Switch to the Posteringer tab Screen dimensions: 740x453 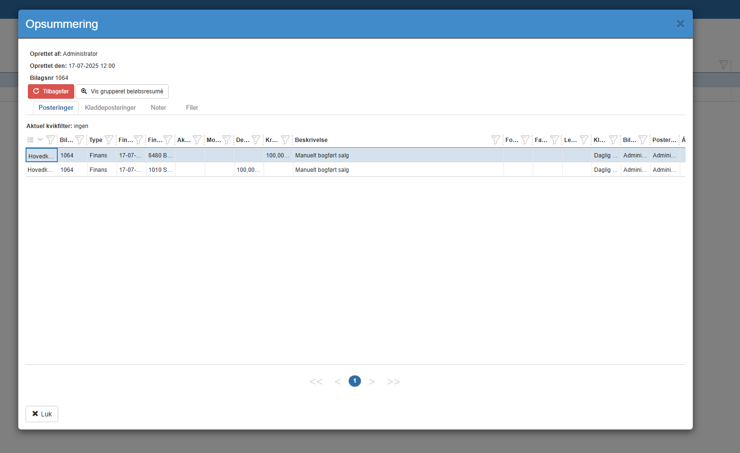click(56, 108)
